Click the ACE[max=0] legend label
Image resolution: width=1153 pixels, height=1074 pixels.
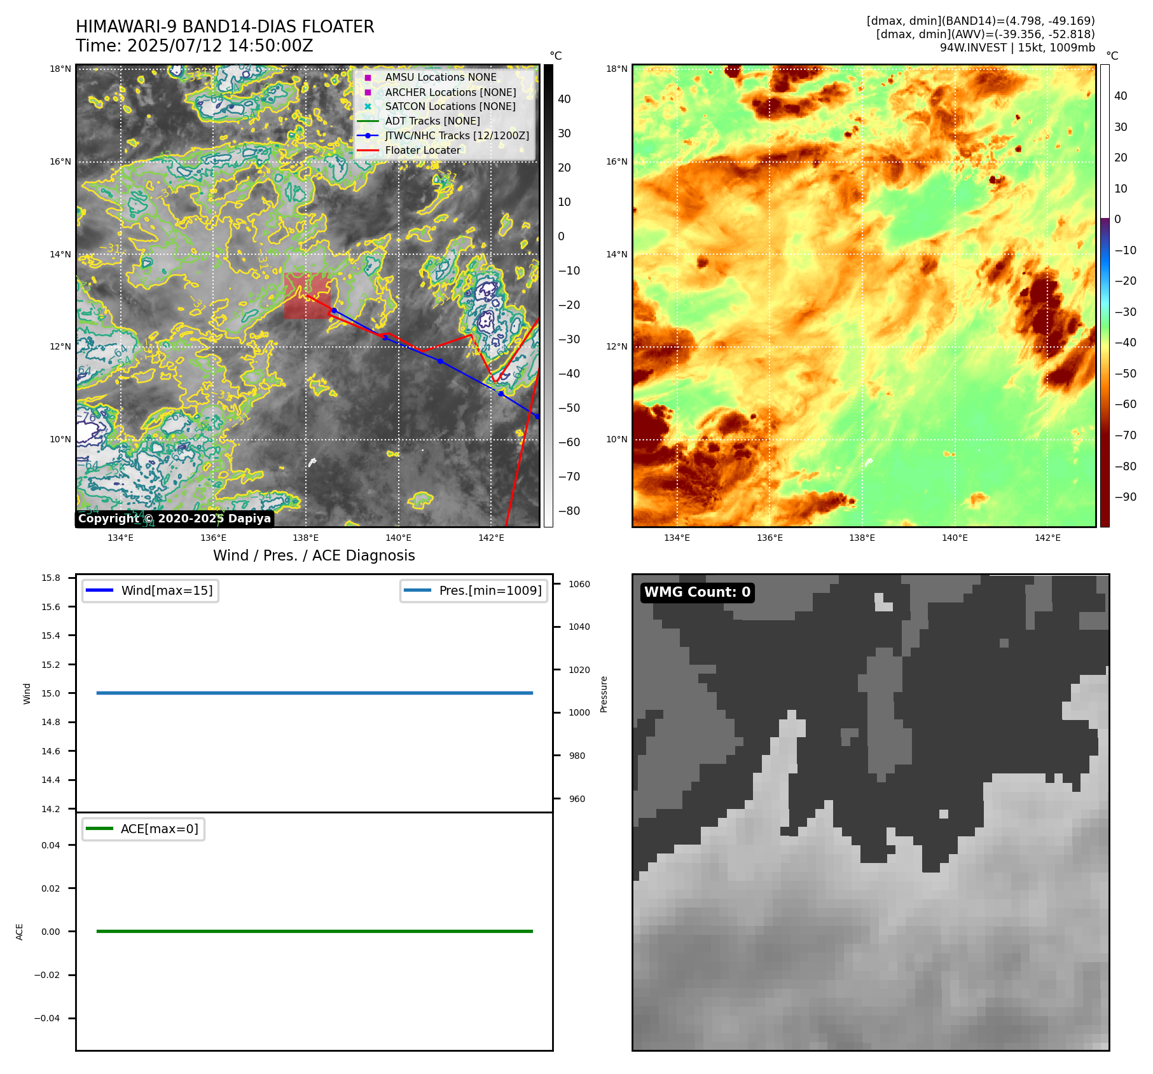click(160, 829)
